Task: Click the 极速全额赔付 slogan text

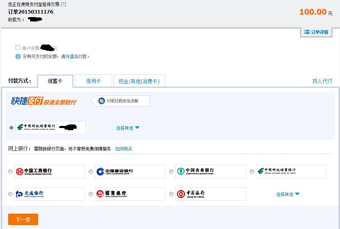Action: pyautogui.click(x=60, y=102)
